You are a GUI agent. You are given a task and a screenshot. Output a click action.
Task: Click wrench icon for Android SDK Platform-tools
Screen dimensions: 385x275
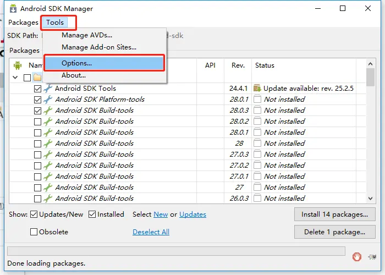coord(48,100)
